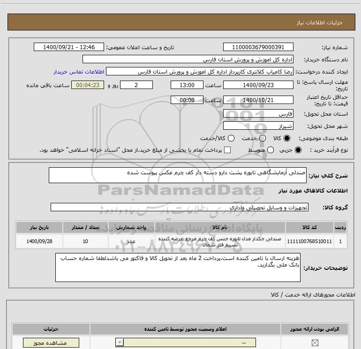Click the شماره نیاز field 1100003679000391
The width and height of the screenshot is (361, 349).
coord(258,47)
